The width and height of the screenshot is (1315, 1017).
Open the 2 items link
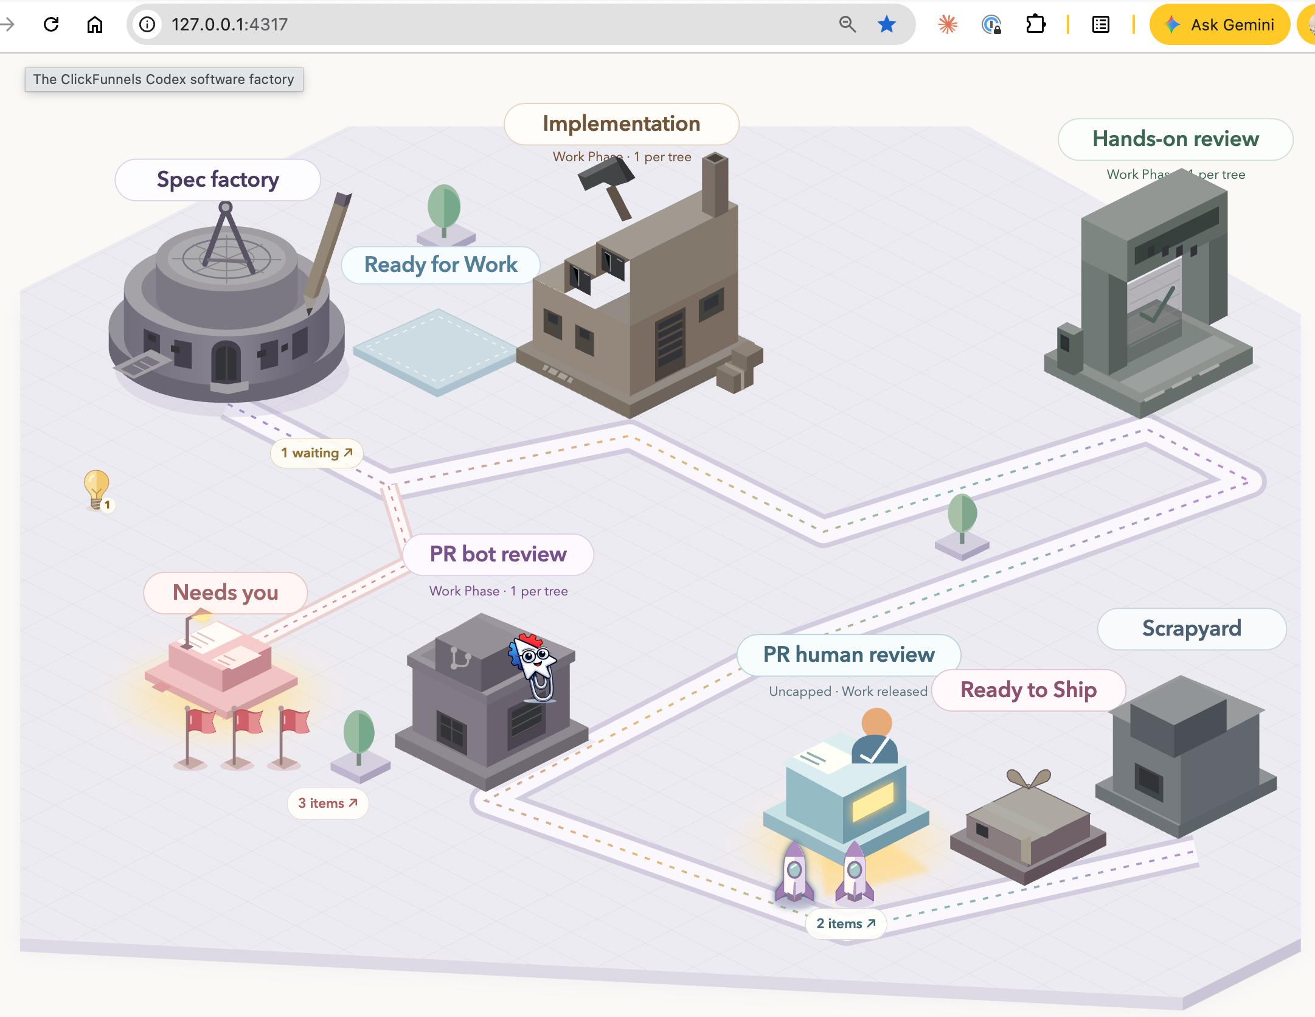point(846,924)
